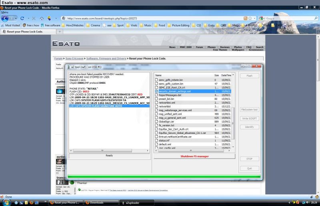Go back with the browser Back arrow
This screenshot has height=206, width=320.
[x=5, y=18]
